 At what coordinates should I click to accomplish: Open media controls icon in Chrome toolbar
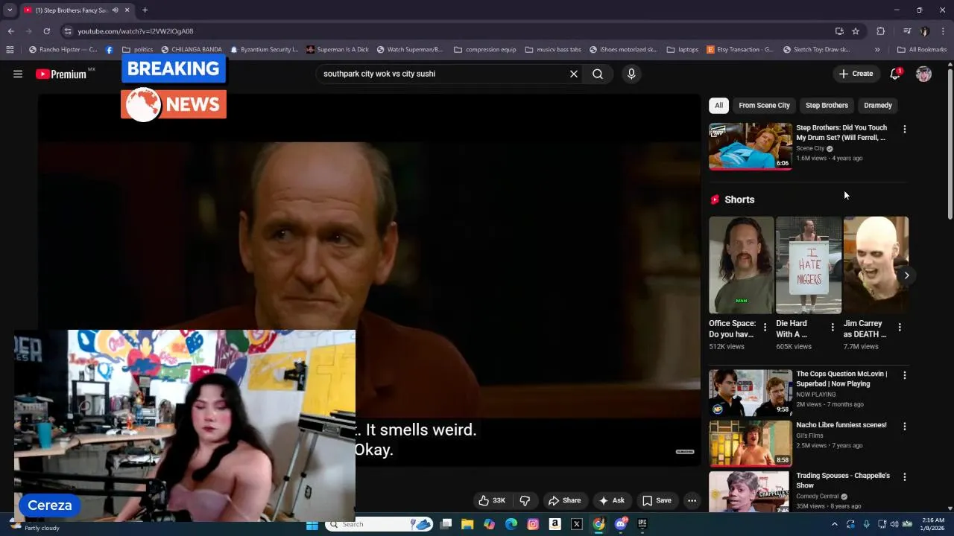pos(907,31)
